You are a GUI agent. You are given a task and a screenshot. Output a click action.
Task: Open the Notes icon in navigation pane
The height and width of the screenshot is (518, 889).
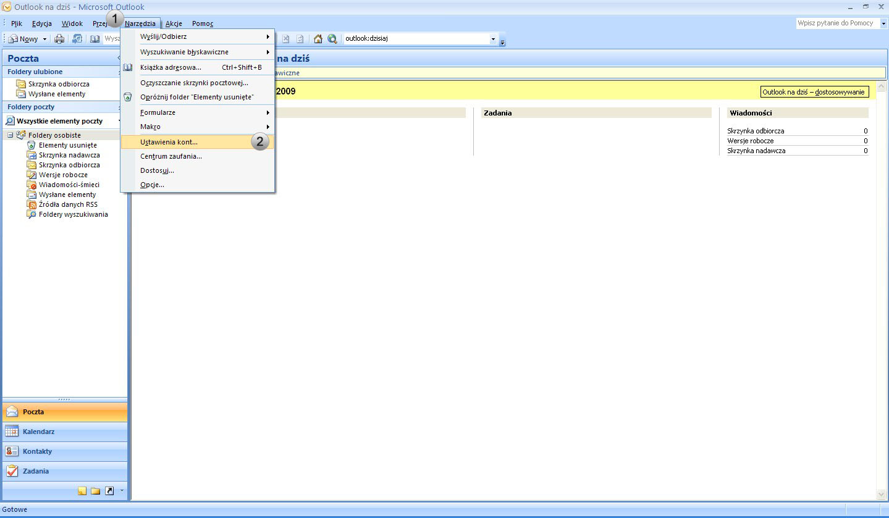point(82,491)
